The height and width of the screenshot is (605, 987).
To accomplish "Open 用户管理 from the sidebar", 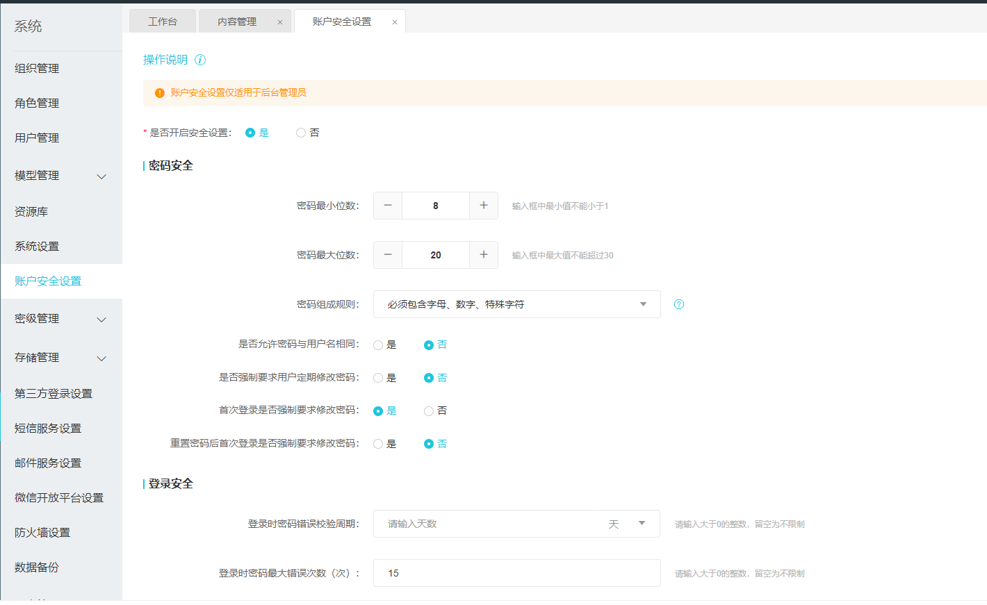I will pyautogui.click(x=37, y=138).
